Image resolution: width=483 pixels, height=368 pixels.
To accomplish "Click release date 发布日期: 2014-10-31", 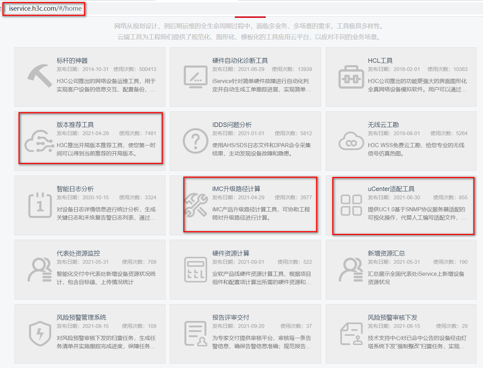I will 83,69.
